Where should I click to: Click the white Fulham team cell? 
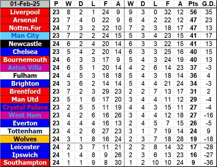tap(25, 76)
